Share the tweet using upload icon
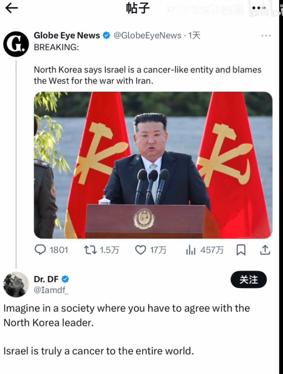283x374 pixels. pos(265,250)
